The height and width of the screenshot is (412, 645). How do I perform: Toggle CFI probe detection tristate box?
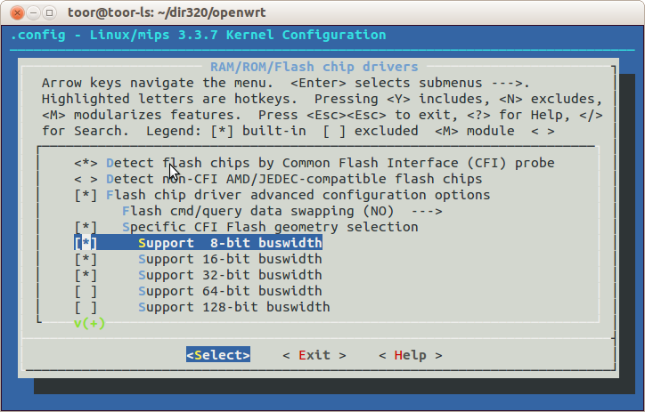(86, 163)
